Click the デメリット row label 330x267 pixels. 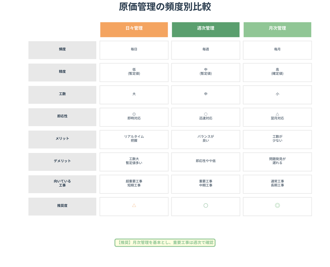point(62,162)
